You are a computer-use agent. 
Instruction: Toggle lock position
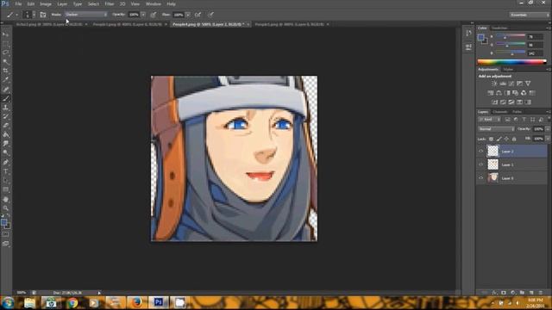pyautogui.click(x=506, y=139)
